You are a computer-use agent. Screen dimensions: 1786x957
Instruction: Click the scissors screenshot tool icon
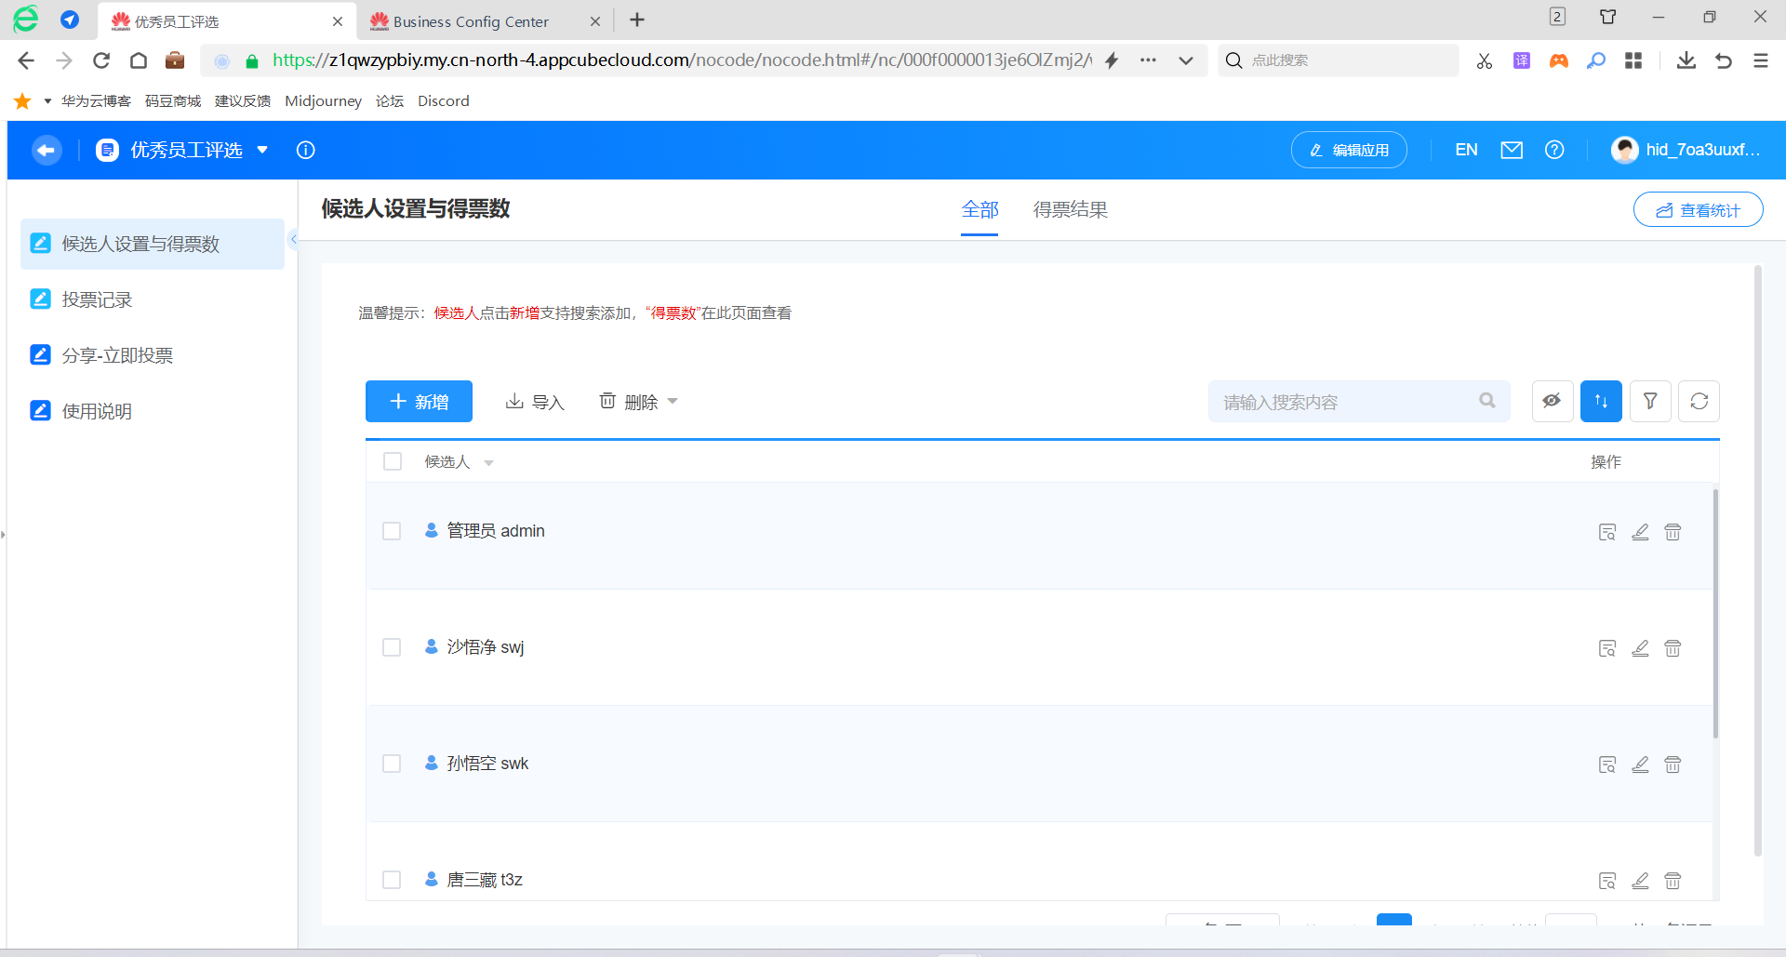click(x=1485, y=60)
